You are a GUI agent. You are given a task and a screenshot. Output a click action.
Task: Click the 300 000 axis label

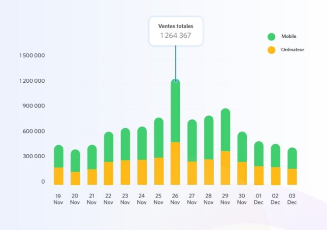pyautogui.click(x=33, y=157)
